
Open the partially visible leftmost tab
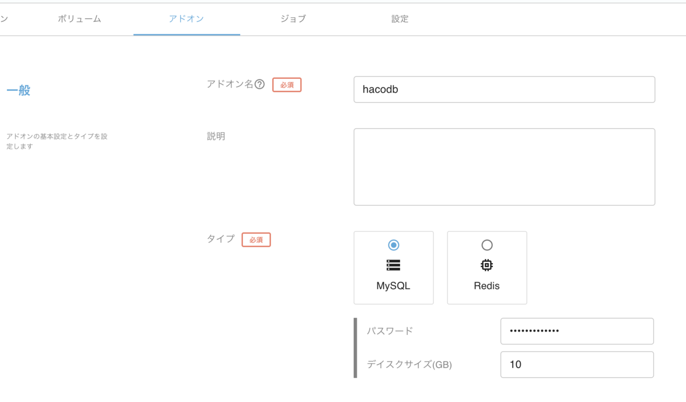tap(4, 19)
